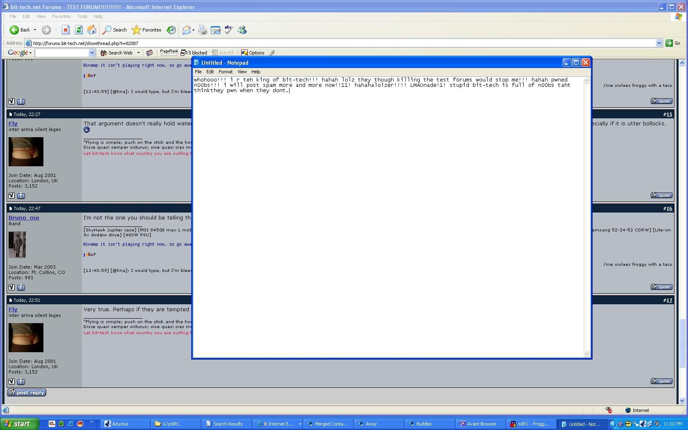The height and width of the screenshot is (430, 688).
Task: Click the Notepad scrollbar down arrow
Action: click(x=586, y=354)
